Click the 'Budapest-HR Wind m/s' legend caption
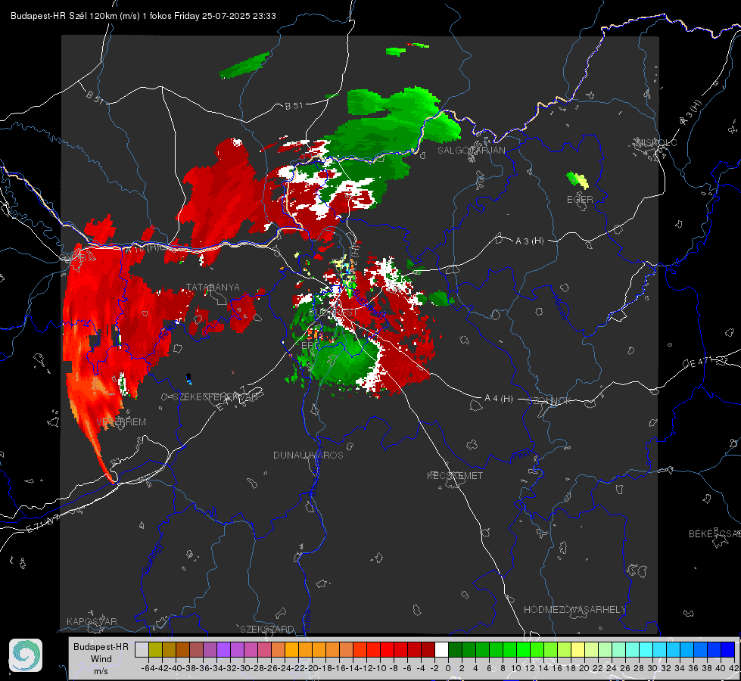 [x=101, y=659]
